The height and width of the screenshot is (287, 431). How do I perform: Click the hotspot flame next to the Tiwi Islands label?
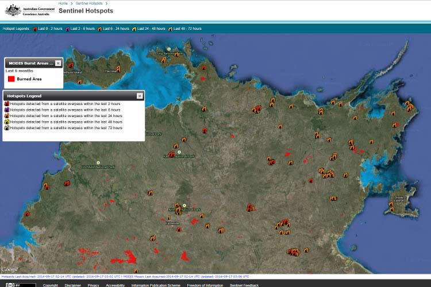click(118, 69)
